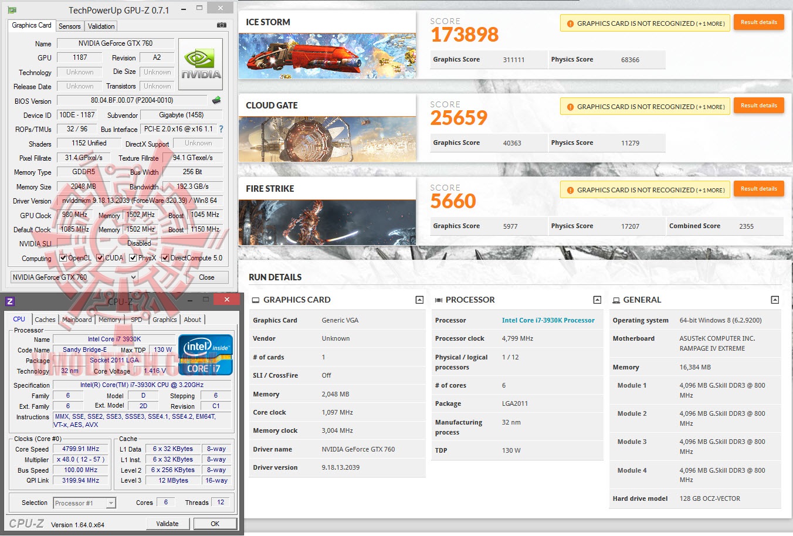Click the Intel Core i7 logo in CPU-Z
This screenshot has height=536, width=793.
[205, 355]
